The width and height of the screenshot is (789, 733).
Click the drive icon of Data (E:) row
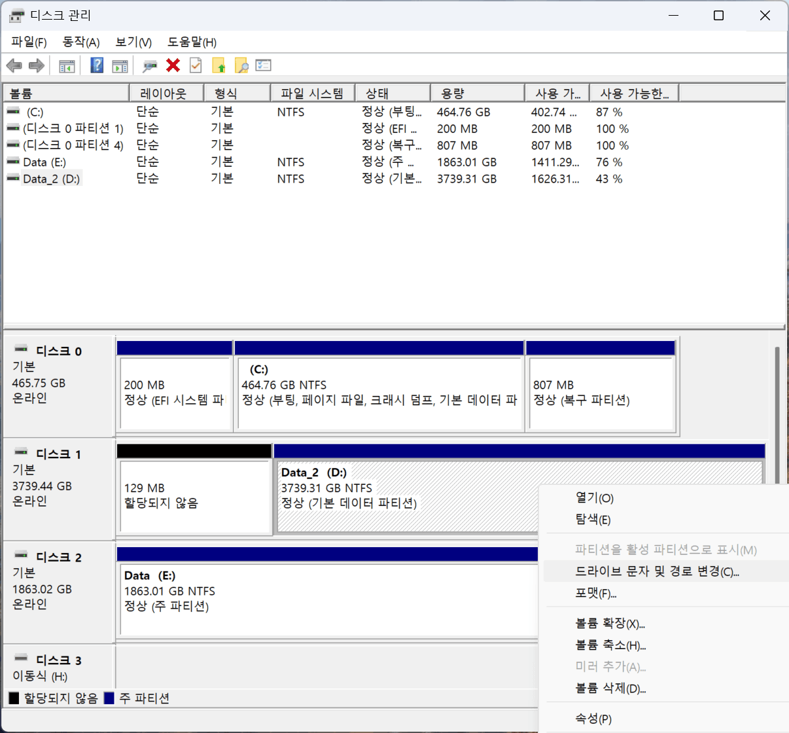point(13,161)
